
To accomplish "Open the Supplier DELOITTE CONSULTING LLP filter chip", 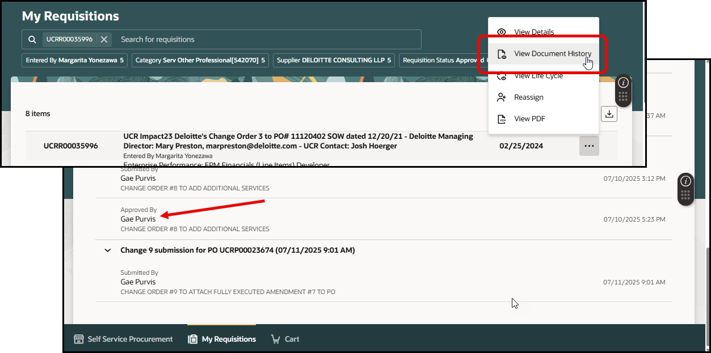I will point(334,60).
